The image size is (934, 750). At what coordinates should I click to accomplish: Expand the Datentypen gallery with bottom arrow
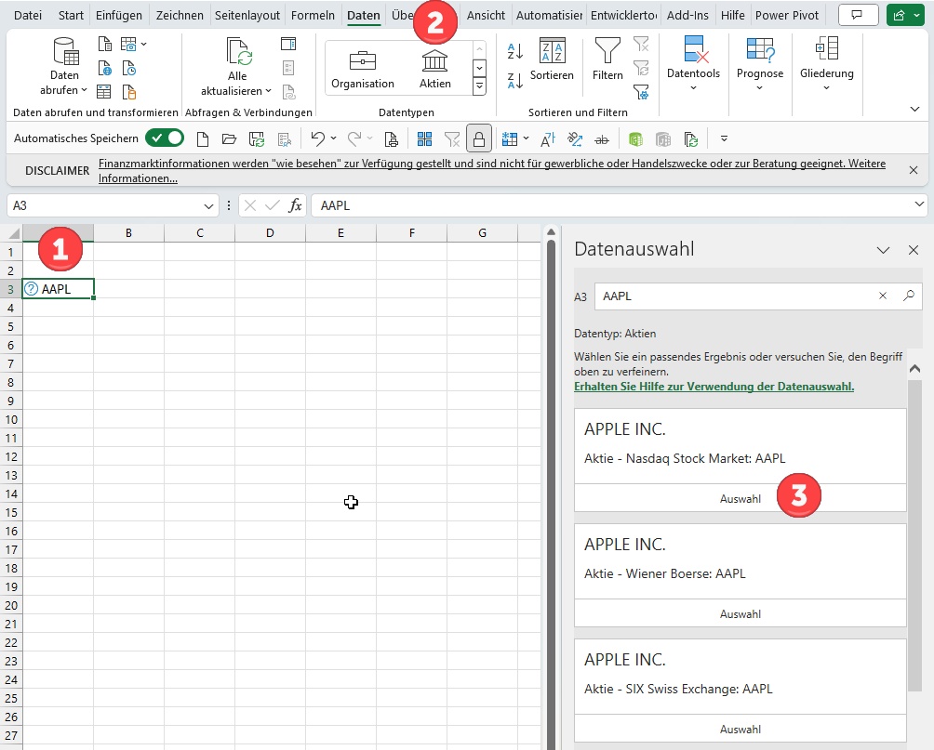click(479, 86)
